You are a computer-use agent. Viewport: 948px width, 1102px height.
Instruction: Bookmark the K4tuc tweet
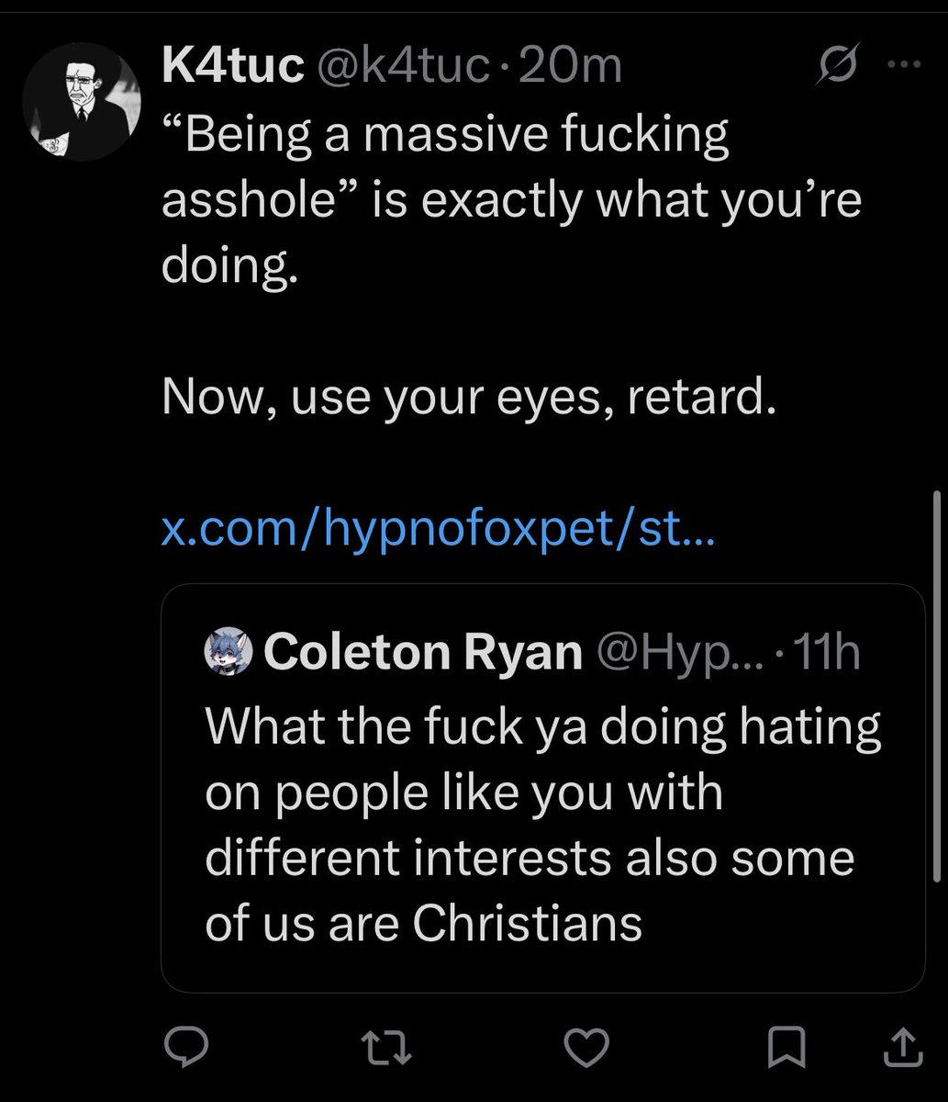(787, 1047)
